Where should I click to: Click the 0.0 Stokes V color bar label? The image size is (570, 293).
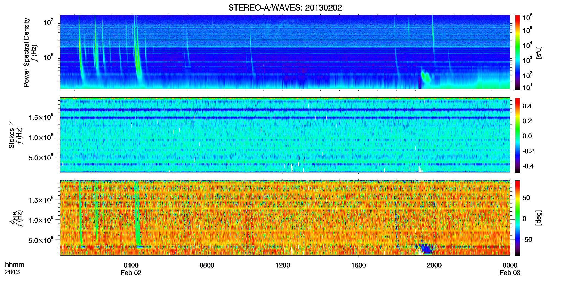click(527, 136)
